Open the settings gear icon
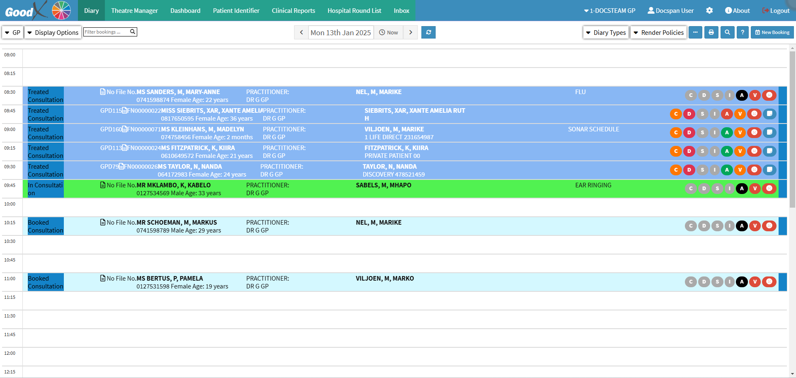The image size is (796, 378). [709, 11]
